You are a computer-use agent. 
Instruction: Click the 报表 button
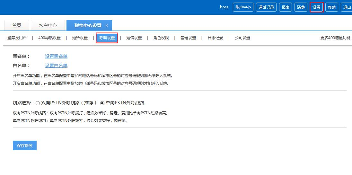[285, 7]
